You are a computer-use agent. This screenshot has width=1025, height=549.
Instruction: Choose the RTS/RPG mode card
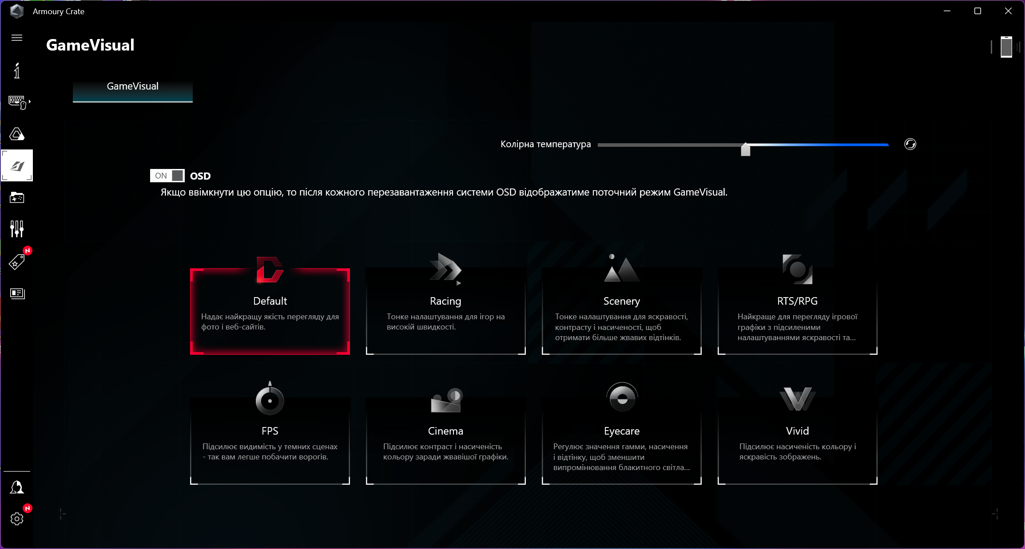797,310
